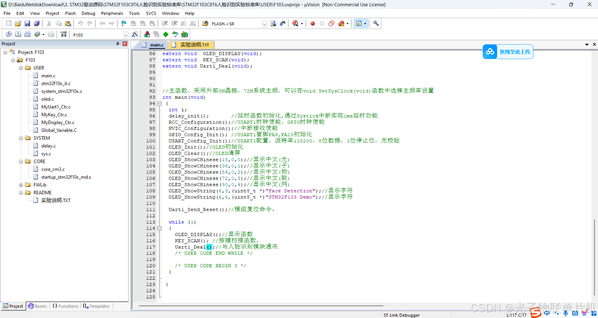Open the SVCS menu
Viewport: 598px width, 318px height.
coord(151,13)
